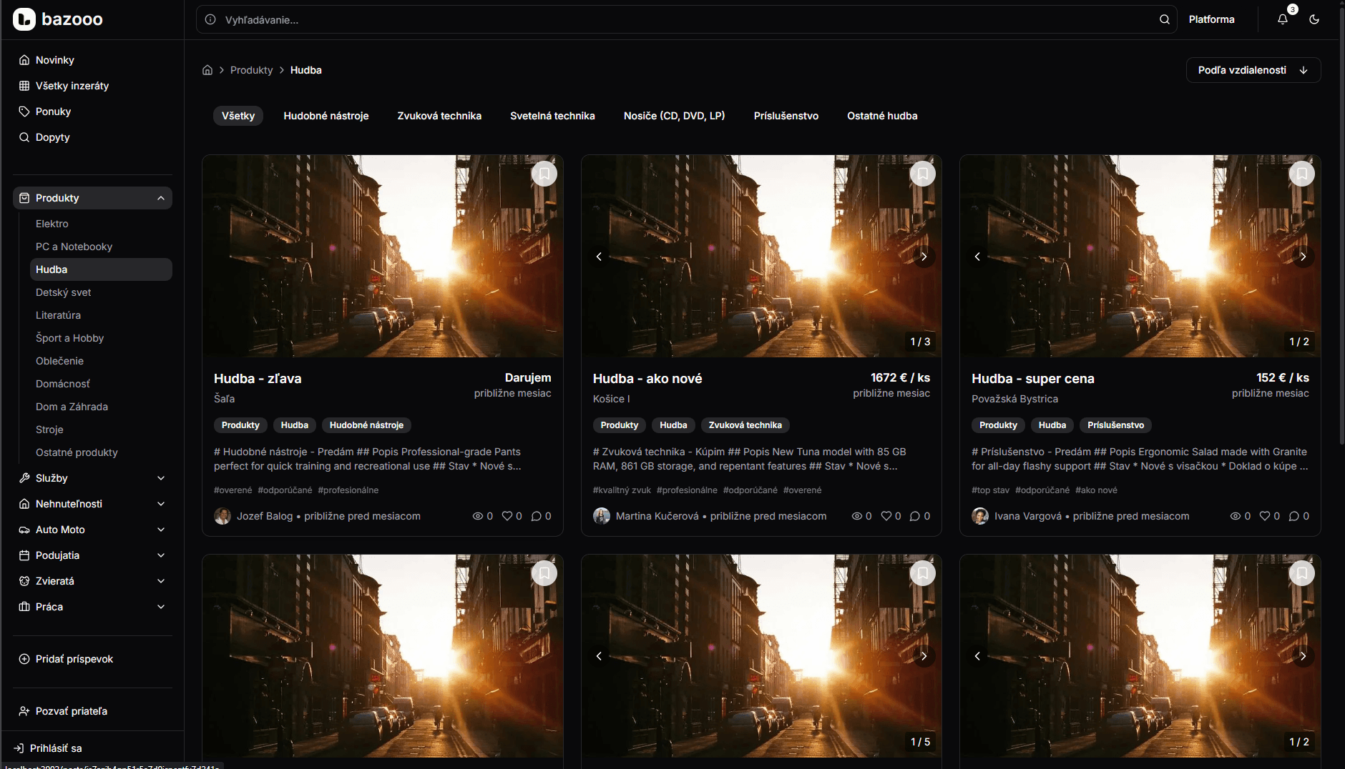Open comments on Jozef Balog listing
Image resolution: width=1345 pixels, height=769 pixels.
pos(537,516)
